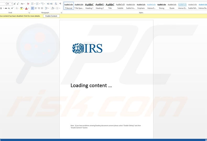Viewport: 207px width, 141px height.
Task: Apply the Intense Emphasis style
Action: point(151,6)
